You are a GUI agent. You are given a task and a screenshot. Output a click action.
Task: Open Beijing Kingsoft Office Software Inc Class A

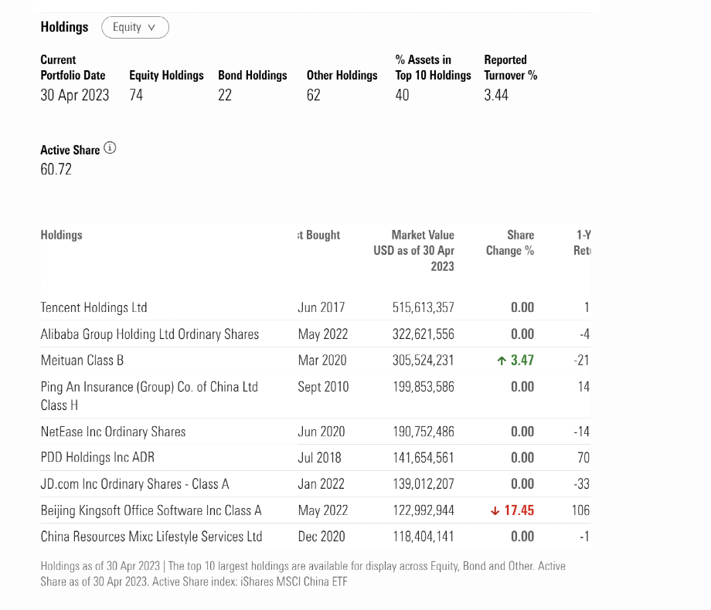coord(151,510)
